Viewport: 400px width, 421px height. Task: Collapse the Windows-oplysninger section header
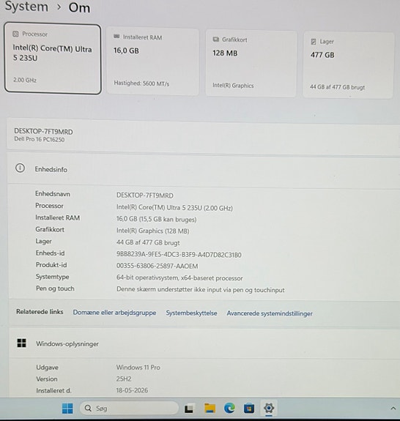click(204, 344)
